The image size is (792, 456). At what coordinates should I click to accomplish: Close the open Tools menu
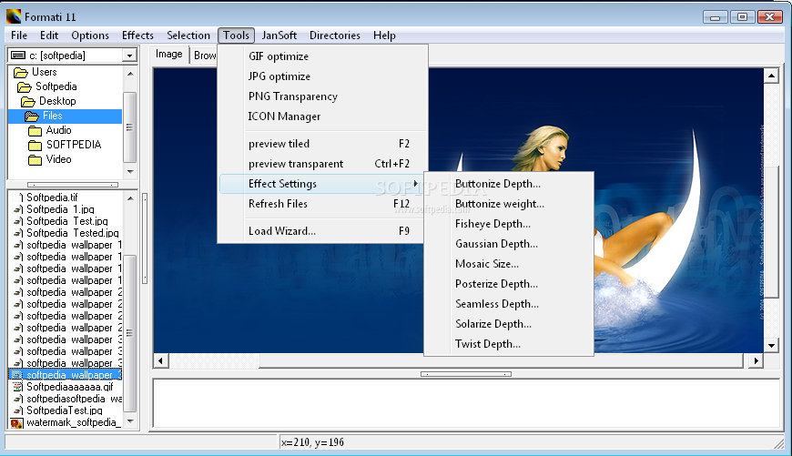tap(236, 35)
